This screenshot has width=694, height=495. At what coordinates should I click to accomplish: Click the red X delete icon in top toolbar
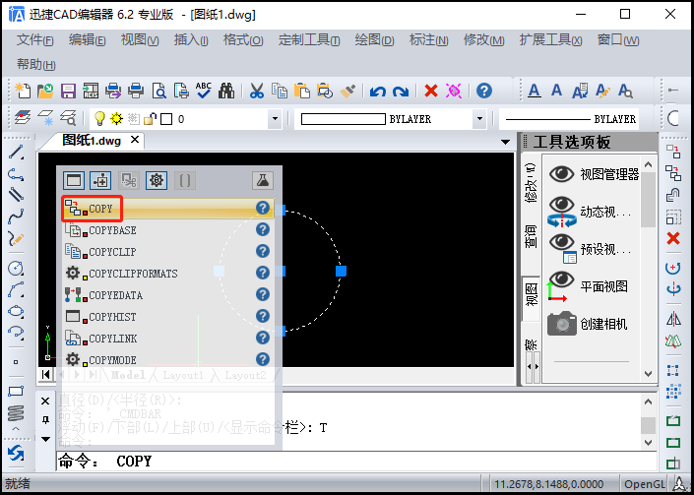click(430, 91)
